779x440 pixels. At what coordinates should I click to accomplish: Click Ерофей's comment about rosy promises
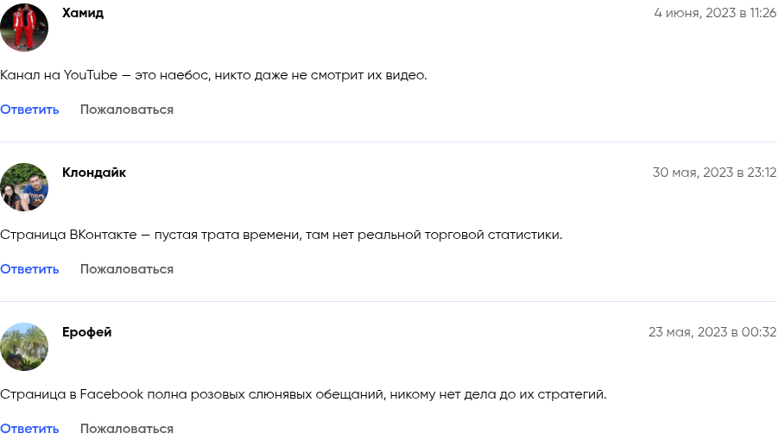pyautogui.click(x=303, y=394)
